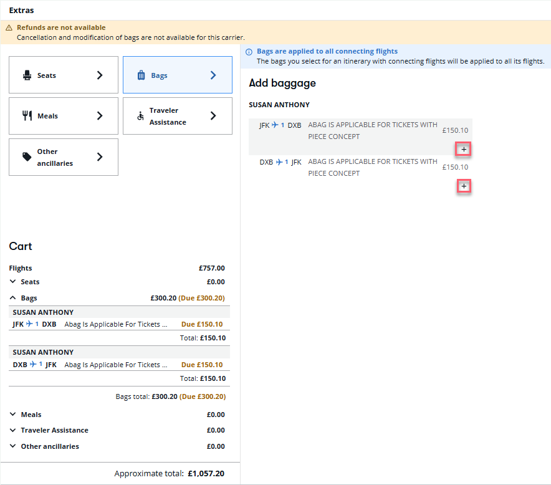
Task: Add a bag for DXB to JFK flight
Action: tap(464, 186)
